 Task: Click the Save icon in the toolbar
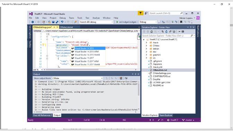pyautogui.click(x=53, y=22)
